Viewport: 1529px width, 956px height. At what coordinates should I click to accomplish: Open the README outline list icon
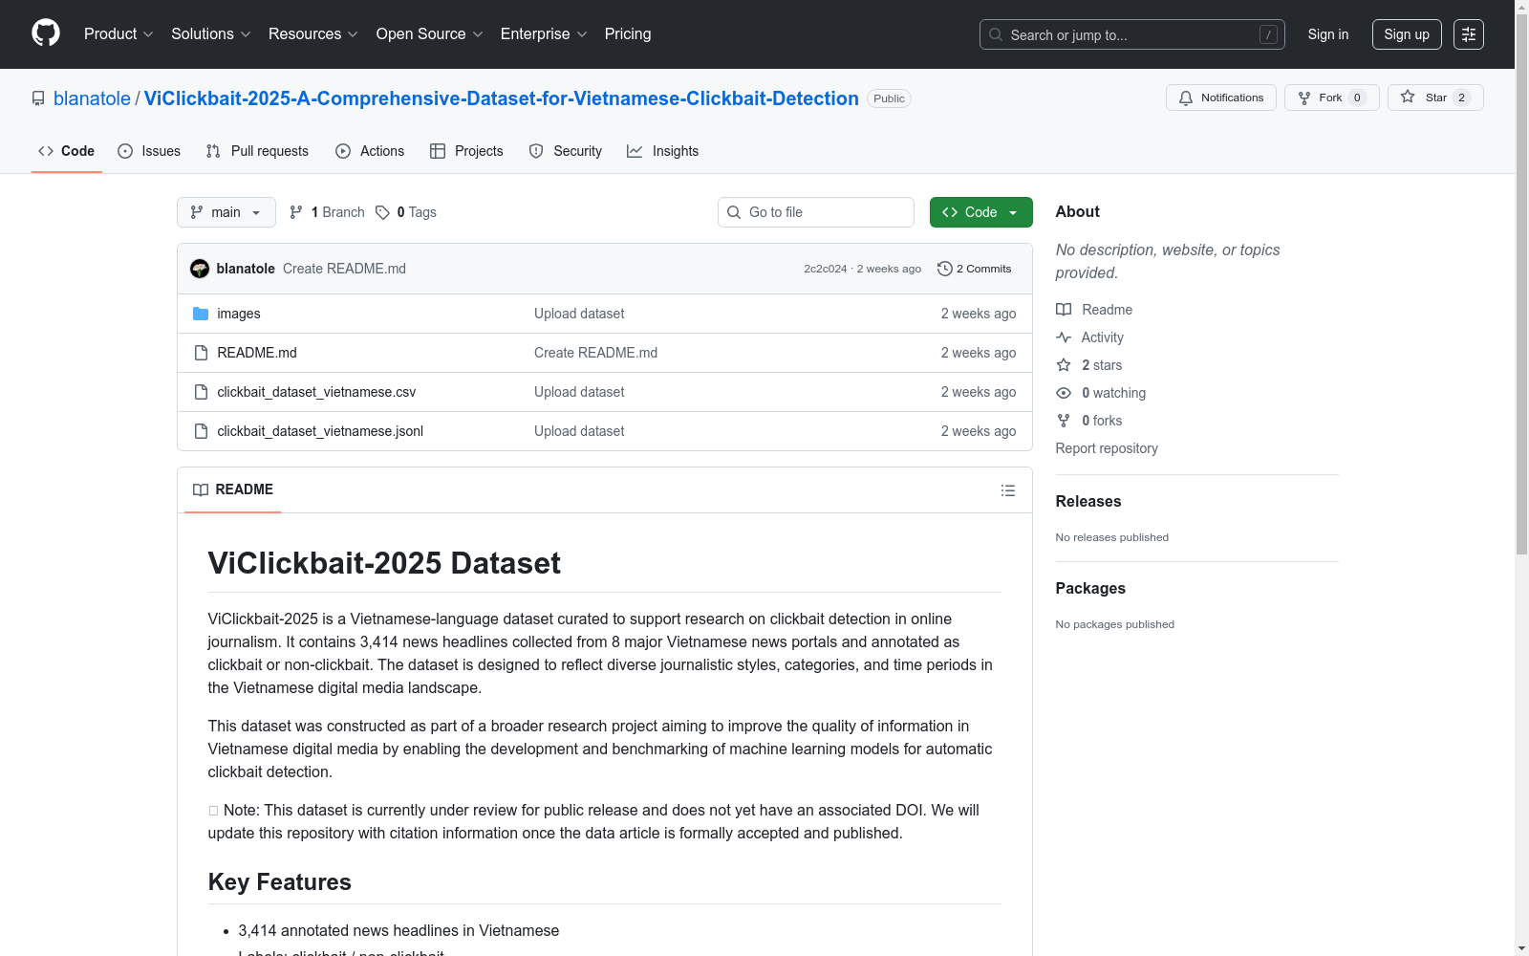(x=1008, y=490)
